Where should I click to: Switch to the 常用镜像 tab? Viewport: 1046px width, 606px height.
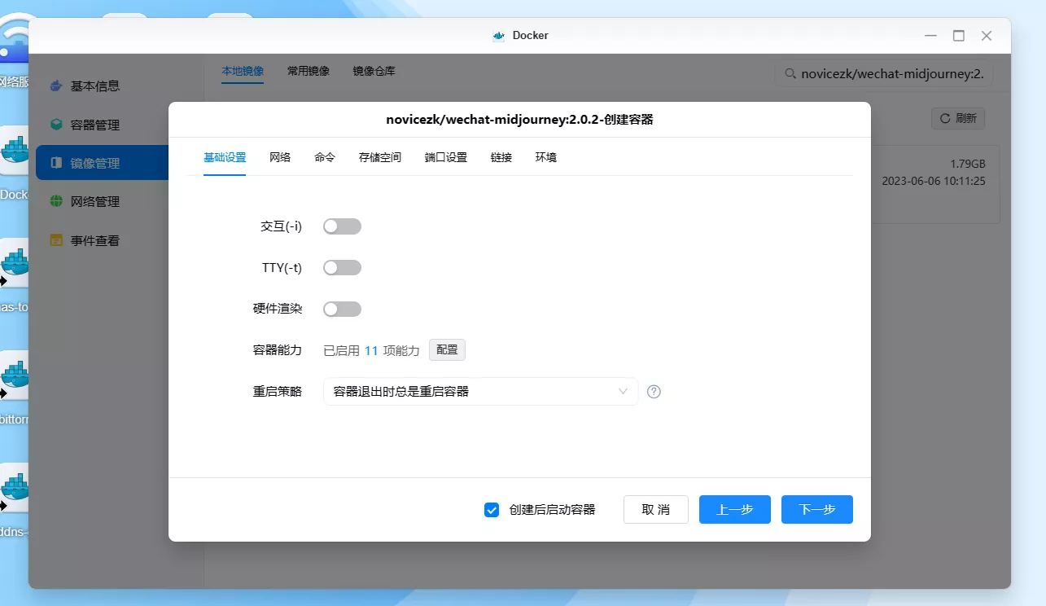point(309,72)
